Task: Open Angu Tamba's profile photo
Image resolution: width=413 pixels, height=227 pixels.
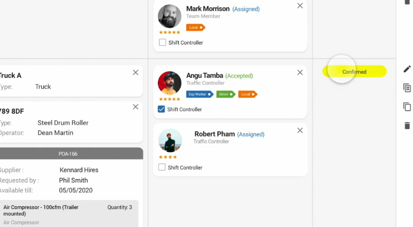Action: point(169,83)
